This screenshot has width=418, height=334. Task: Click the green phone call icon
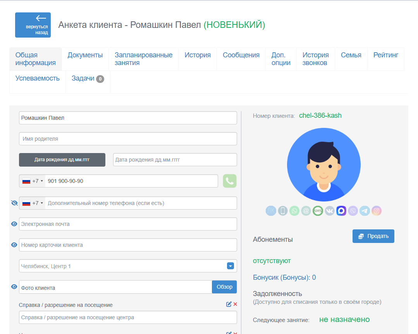click(229, 181)
